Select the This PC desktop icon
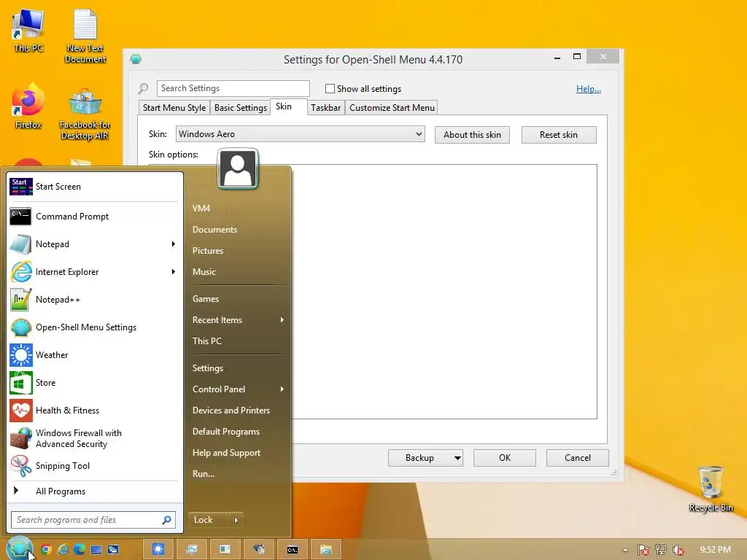 click(x=28, y=31)
